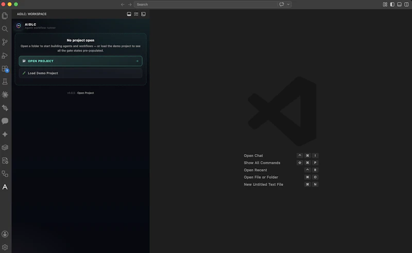Expand the chat dropdown chevron
Image resolution: width=412 pixels, height=253 pixels.
pyautogui.click(x=288, y=5)
